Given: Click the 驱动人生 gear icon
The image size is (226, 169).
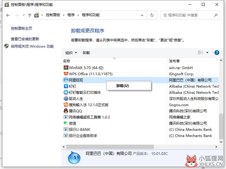Looking at the screenshot, I should (66, 98).
